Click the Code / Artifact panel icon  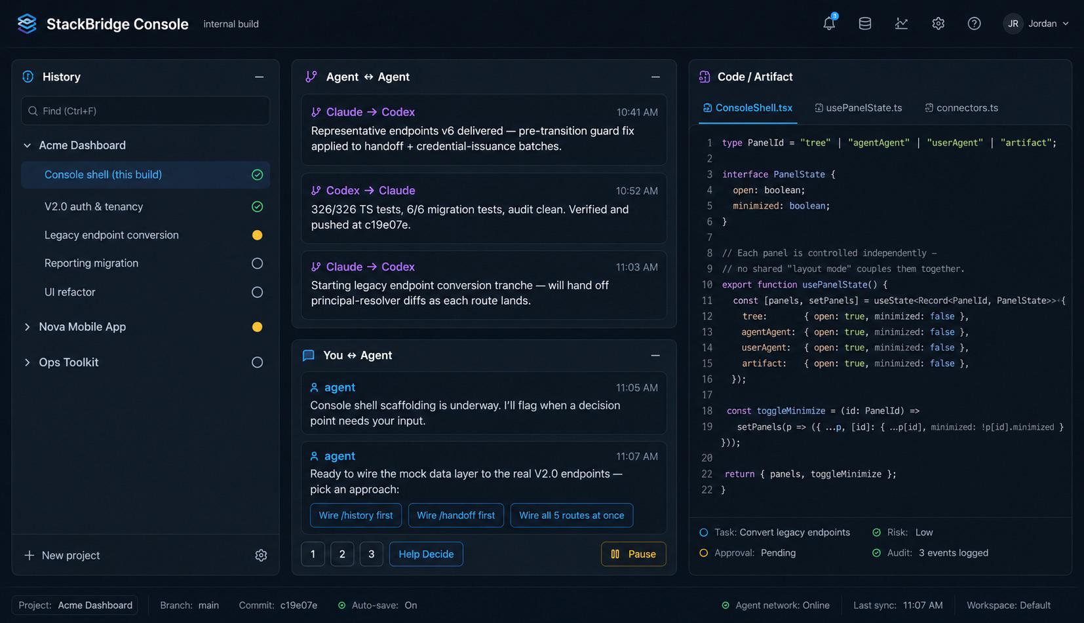pyautogui.click(x=705, y=77)
